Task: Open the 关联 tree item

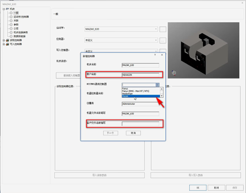Action: [16, 21]
